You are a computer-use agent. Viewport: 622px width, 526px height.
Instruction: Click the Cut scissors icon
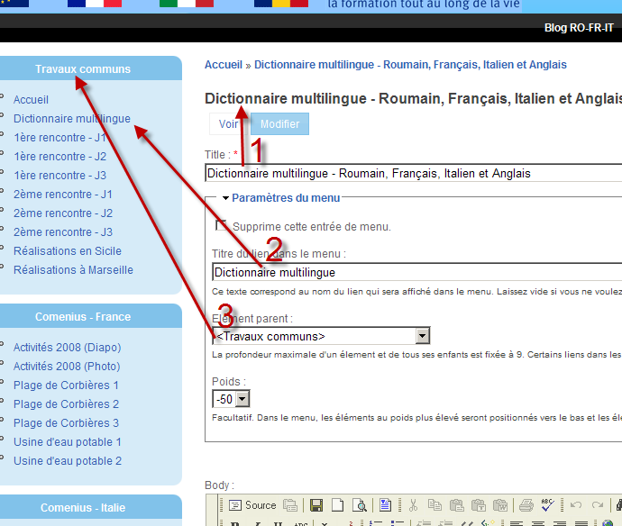pyautogui.click(x=412, y=505)
